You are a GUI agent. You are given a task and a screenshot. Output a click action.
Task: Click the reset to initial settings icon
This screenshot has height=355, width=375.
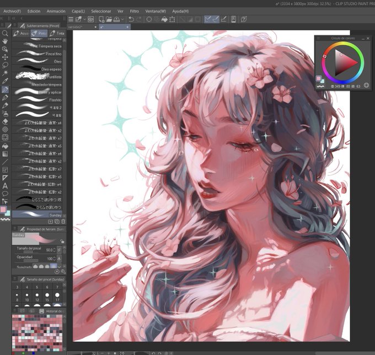(x=57, y=272)
